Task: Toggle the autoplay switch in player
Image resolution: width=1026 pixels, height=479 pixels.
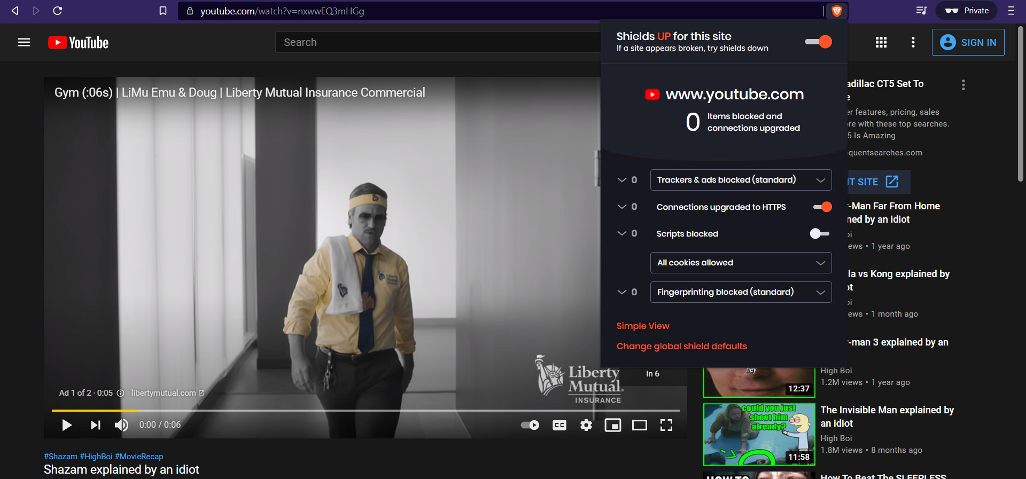Action: coord(530,425)
